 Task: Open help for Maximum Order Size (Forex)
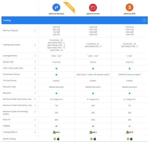click(35, 105)
